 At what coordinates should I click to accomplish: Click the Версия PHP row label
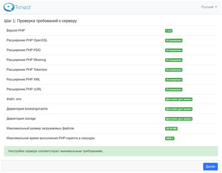15,30
